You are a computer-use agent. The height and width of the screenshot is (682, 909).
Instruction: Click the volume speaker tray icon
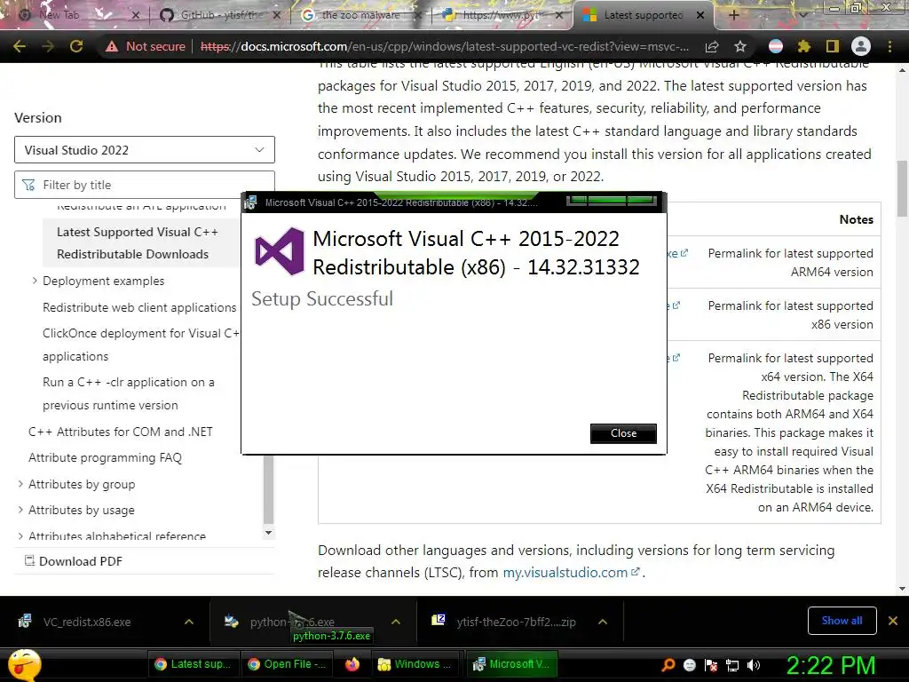(x=754, y=665)
